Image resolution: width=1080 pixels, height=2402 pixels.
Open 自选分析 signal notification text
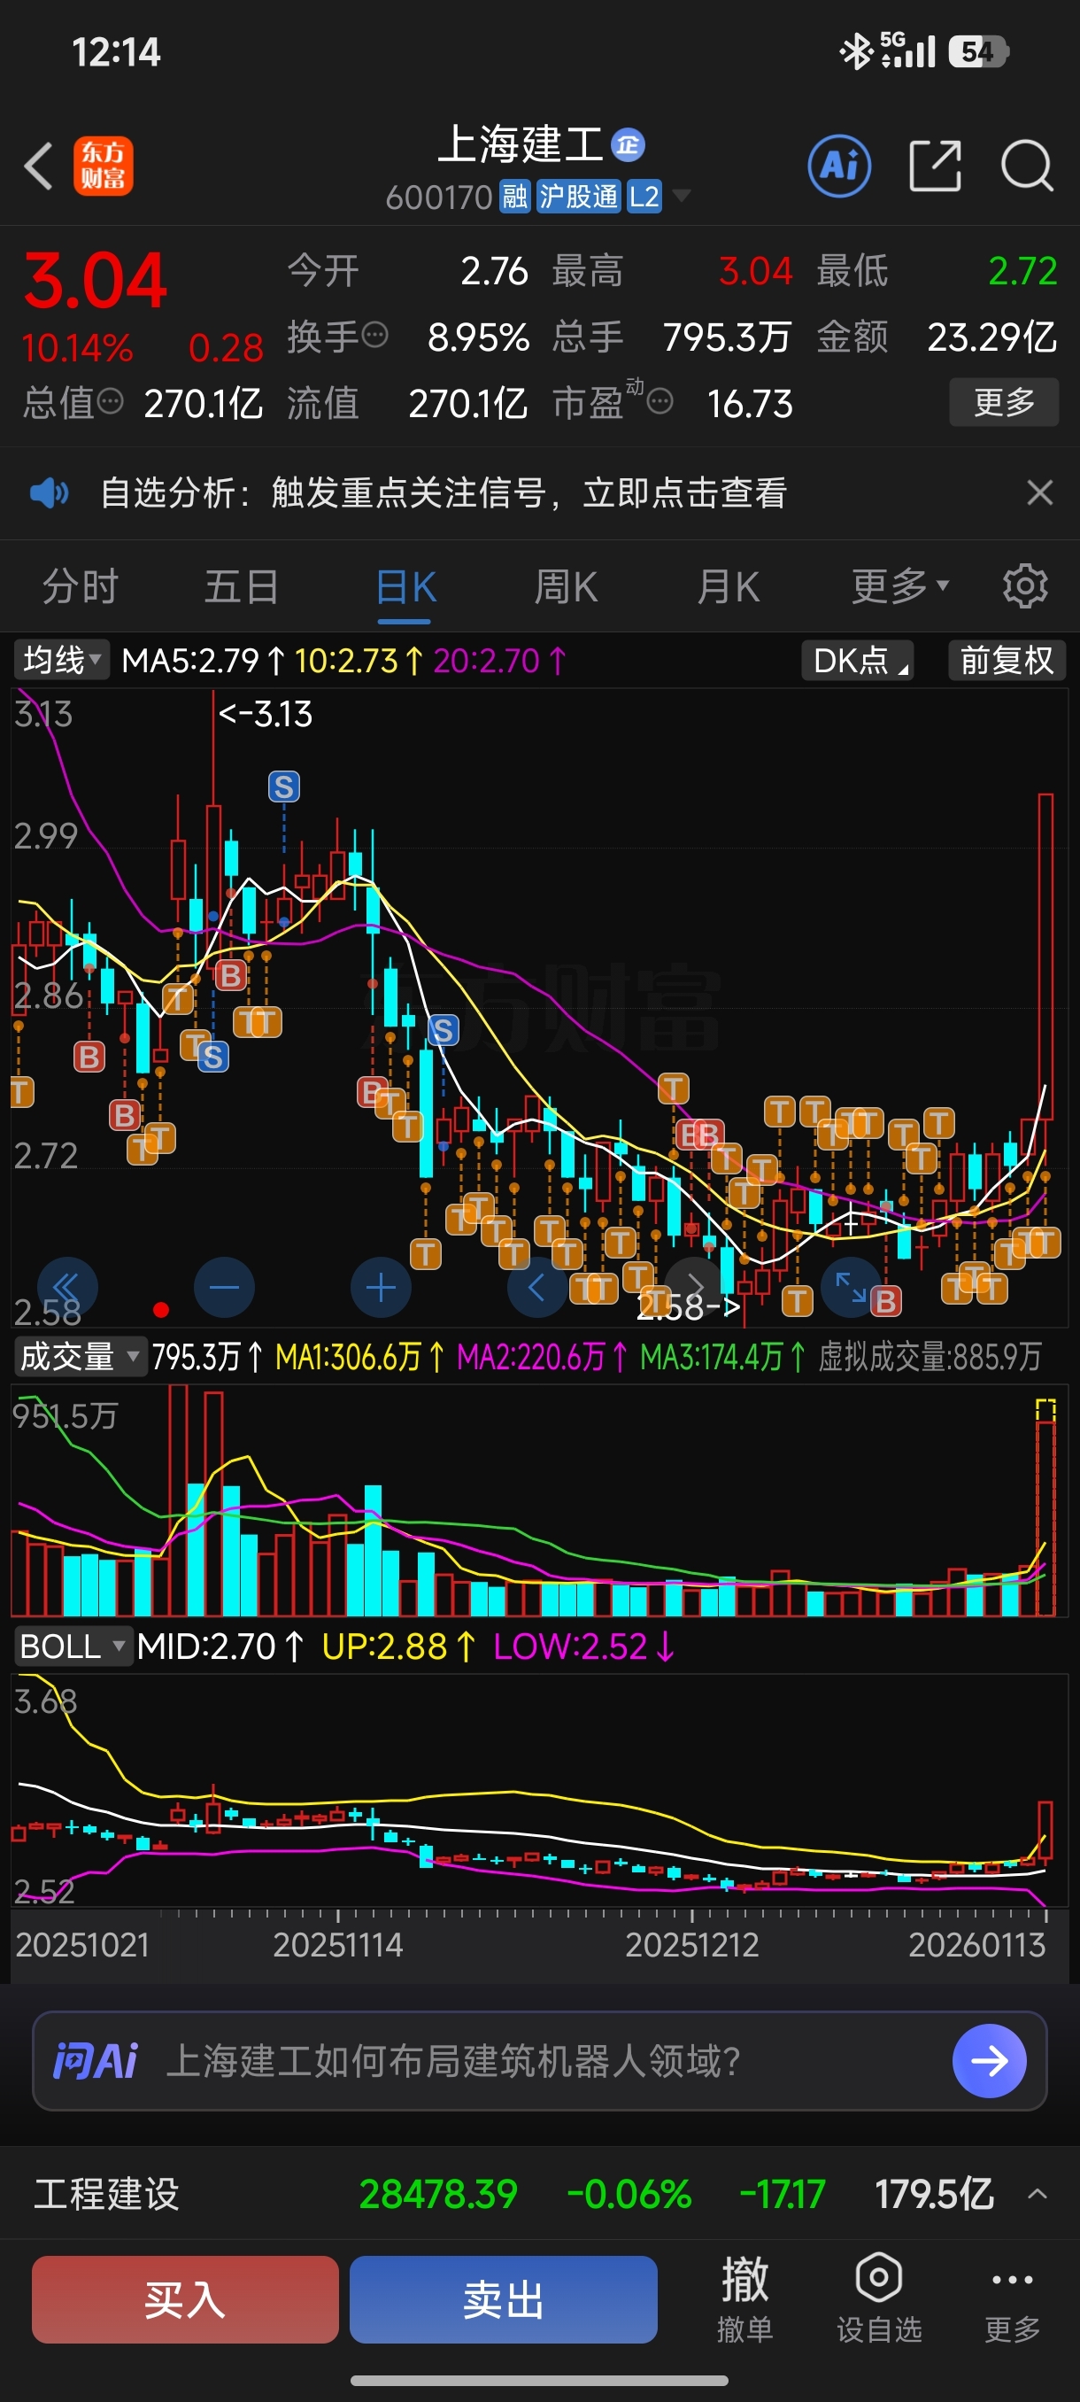click(x=444, y=492)
